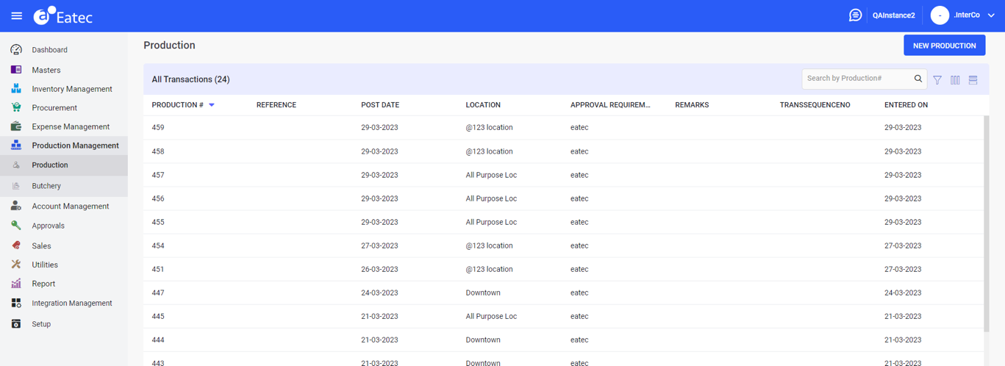Click the POST DATE column header
Viewport: 1005px width, 366px height.
pos(380,105)
